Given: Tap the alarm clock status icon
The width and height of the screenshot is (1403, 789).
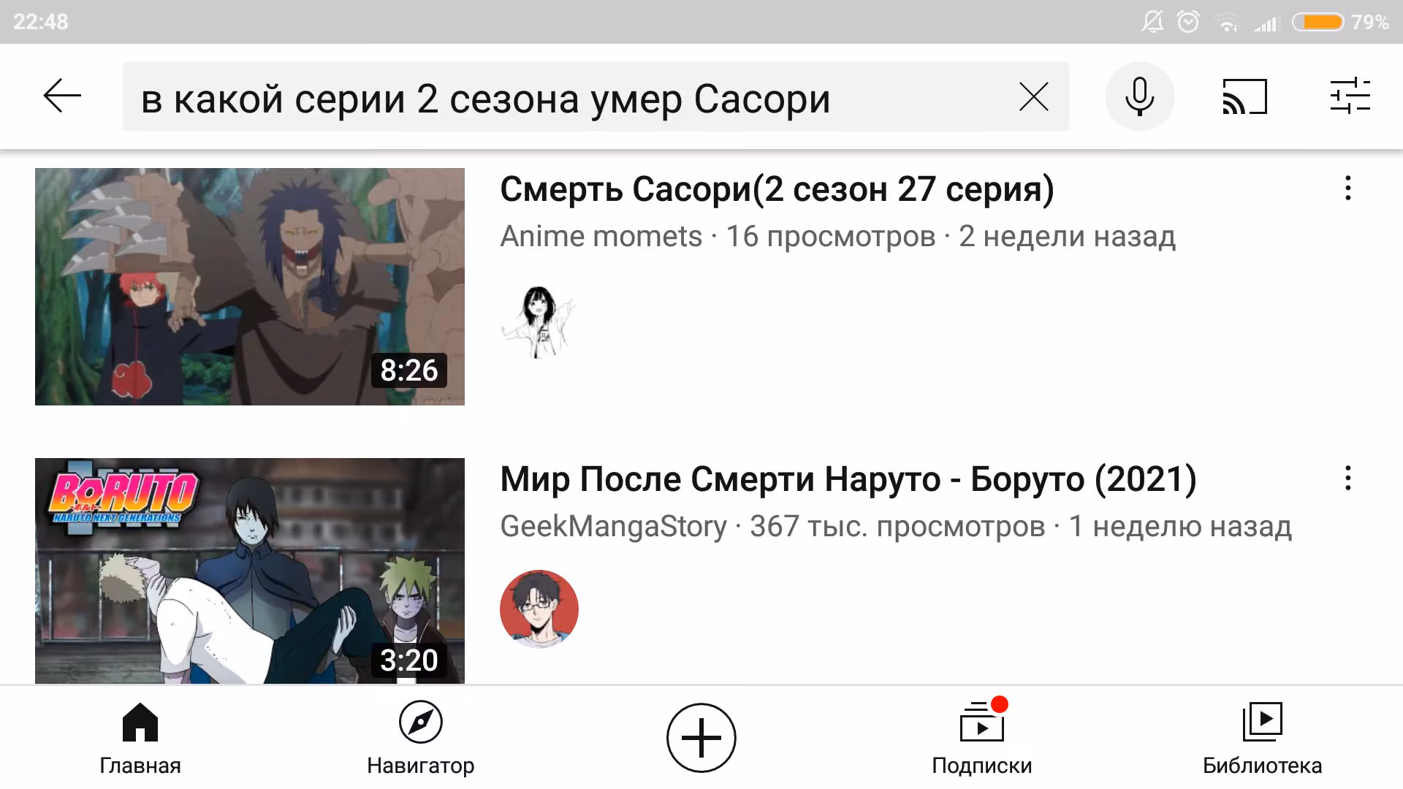Looking at the screenshot, I should coord(1189,22).
